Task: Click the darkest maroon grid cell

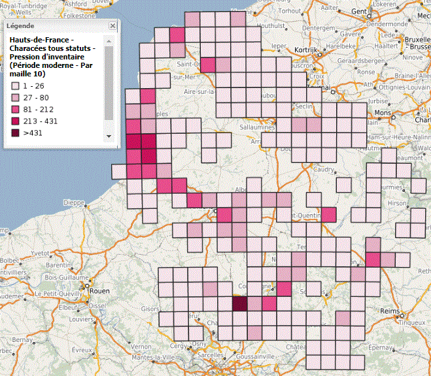Action: [x=241, y=304]
